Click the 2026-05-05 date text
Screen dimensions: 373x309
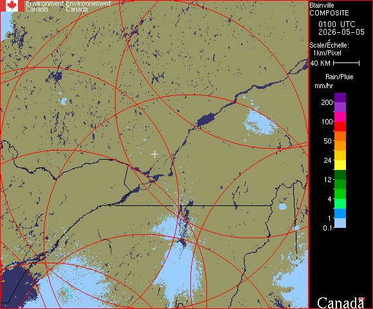tap(341, 32)
